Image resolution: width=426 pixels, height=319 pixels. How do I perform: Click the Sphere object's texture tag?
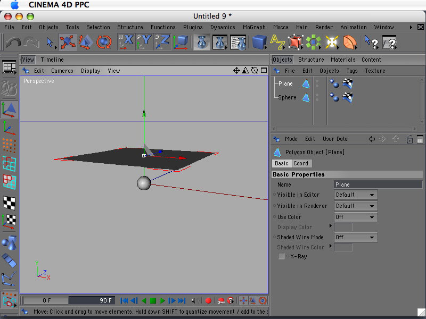pyautogui.click(x=348, y=97)
